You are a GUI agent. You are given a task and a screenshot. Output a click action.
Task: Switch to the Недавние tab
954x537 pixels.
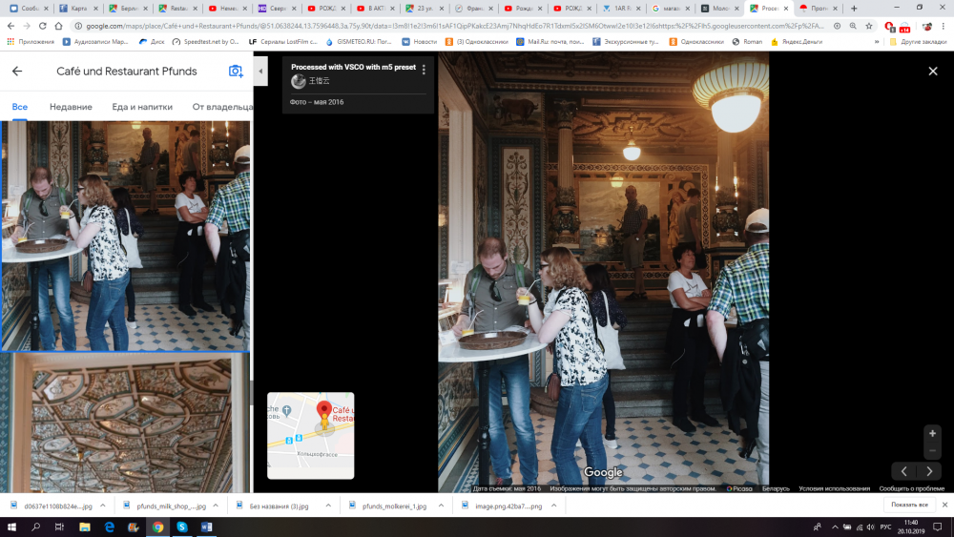(x=71, y=107)
